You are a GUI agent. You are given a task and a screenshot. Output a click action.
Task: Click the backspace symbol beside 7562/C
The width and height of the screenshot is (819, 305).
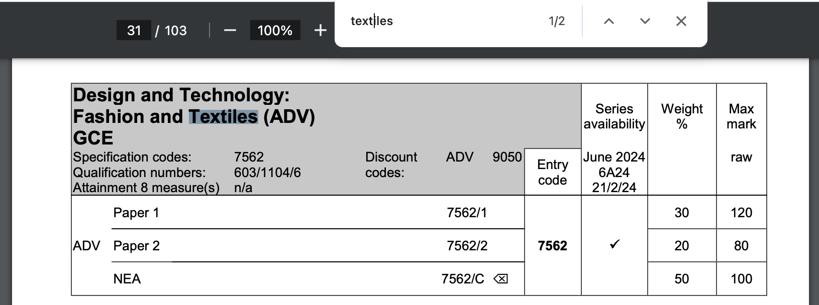click(x=500, y=279)
